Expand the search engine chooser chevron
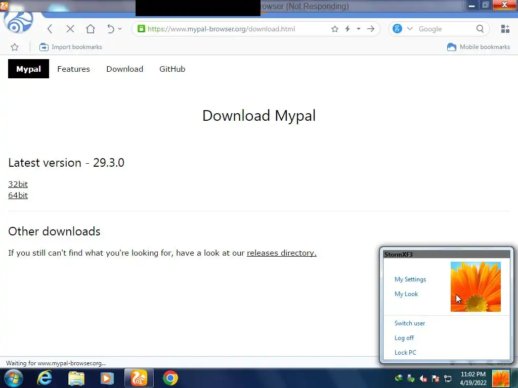The height and width of the screenshot is (388, 518). click(x=410, y=29)
